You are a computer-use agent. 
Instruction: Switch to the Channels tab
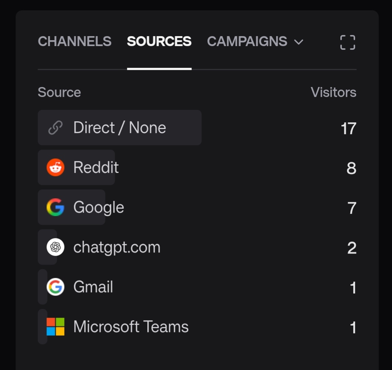point(75,41)
